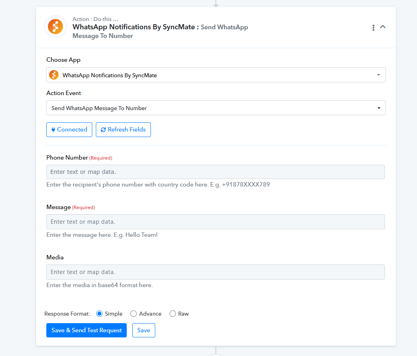The height and width of the screenshot is (356, 417).
Task: Switch response format to Raw
Action: [173, 314]
